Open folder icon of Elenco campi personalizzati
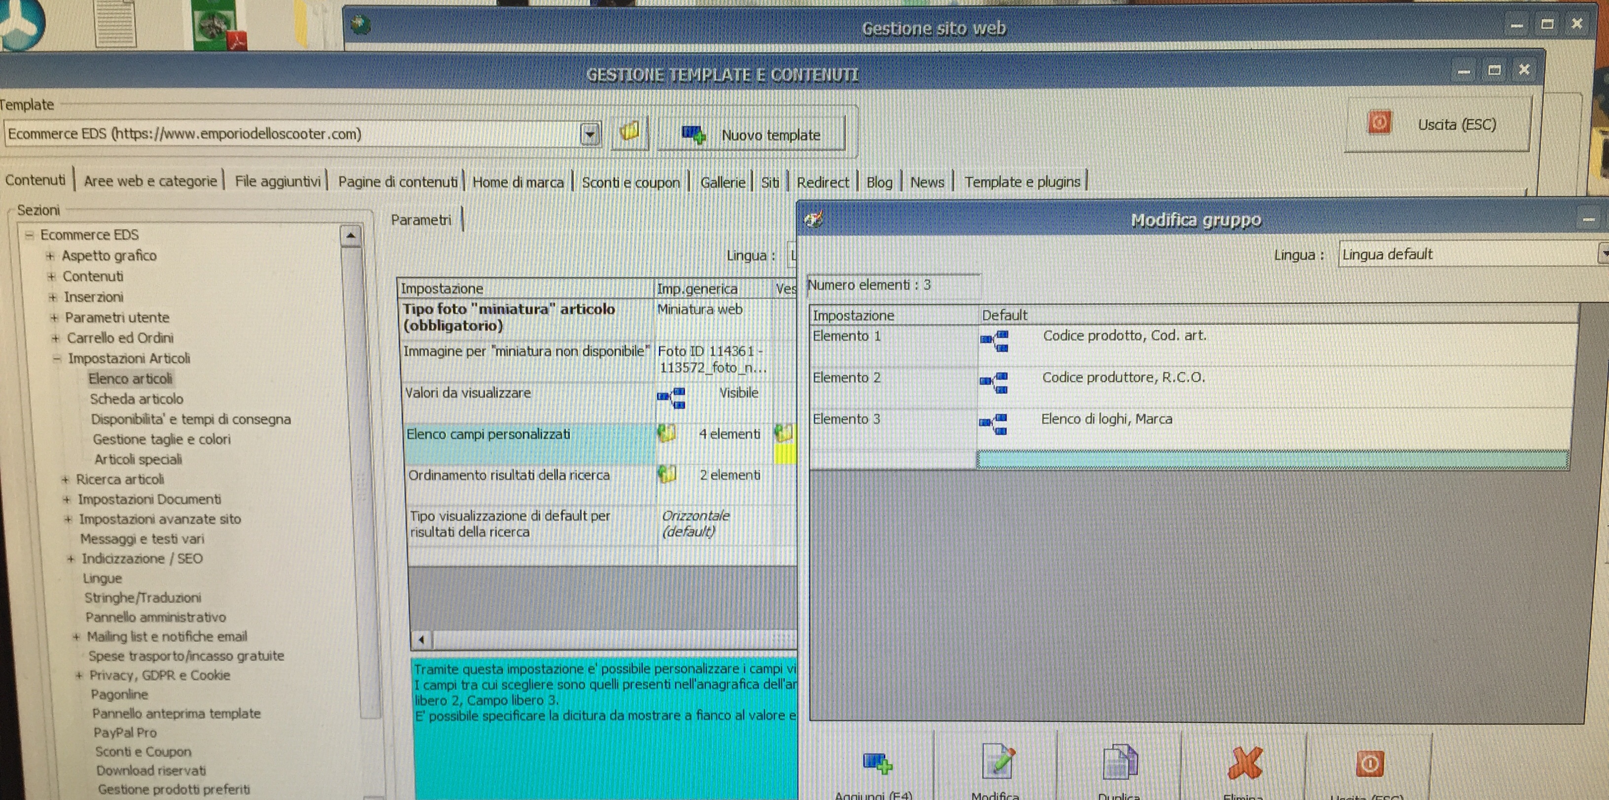The height and width of the screenshot is (800, 1609). [667, 433]
